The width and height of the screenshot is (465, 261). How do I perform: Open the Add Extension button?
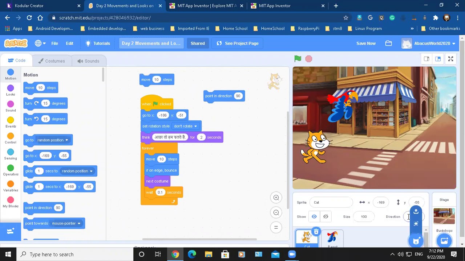[x=11, y=231]
